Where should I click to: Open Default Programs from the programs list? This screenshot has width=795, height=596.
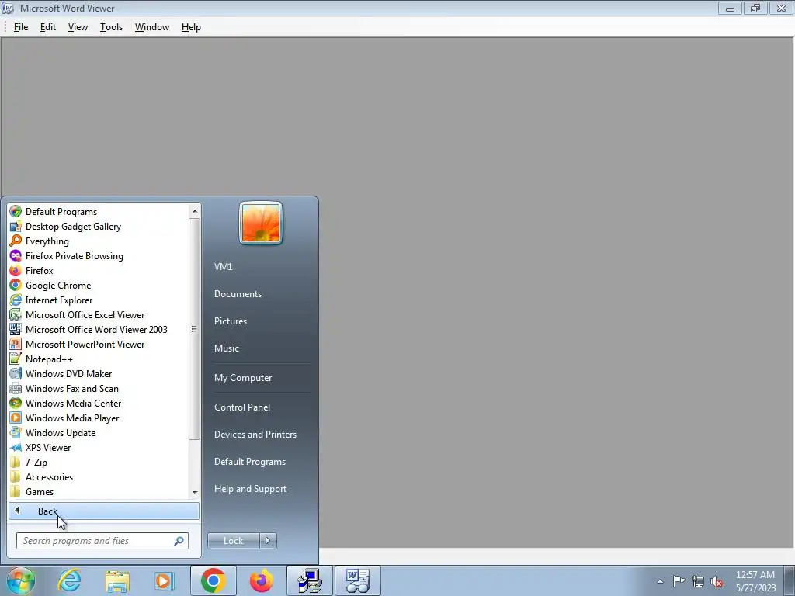(61, 212)
